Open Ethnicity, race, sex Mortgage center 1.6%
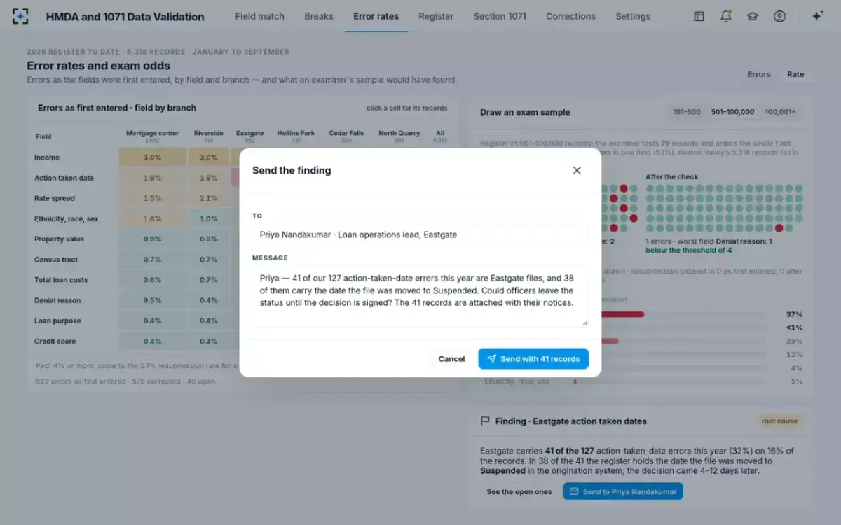This screenshot has height=525, width=841. pyautogui.click(x=153, y=218)
